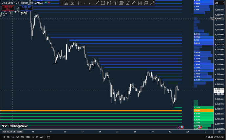Click the vertical line tool
226x140 pixels.
click(x=79, y=3)
